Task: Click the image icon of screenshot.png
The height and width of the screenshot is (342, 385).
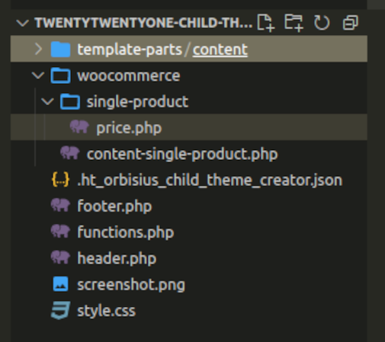Action: coord(60,284)
